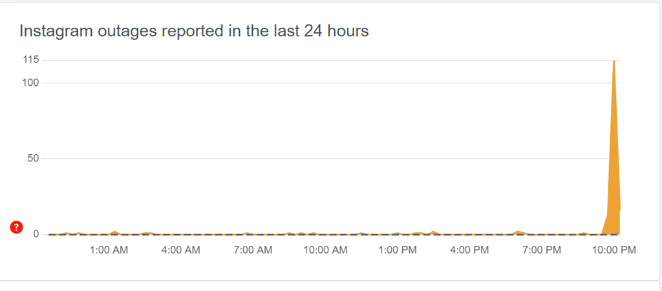Screen dimensions: 662x291
Task: Select the 1:00 PM time label
Action: (398, 250)
